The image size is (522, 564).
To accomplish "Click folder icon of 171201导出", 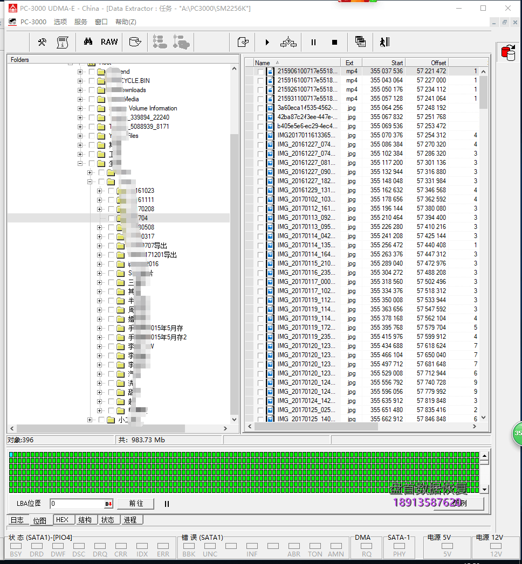I will point(121,255).
